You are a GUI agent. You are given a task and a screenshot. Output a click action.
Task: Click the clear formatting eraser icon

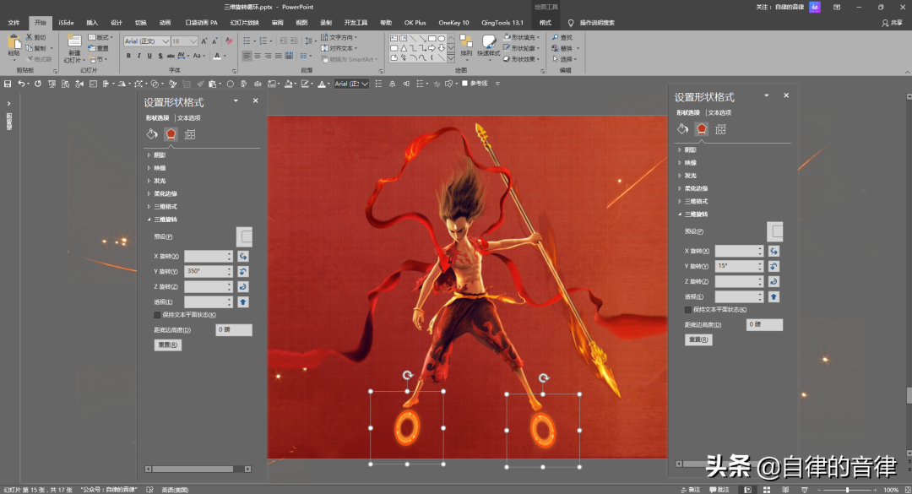229,41
